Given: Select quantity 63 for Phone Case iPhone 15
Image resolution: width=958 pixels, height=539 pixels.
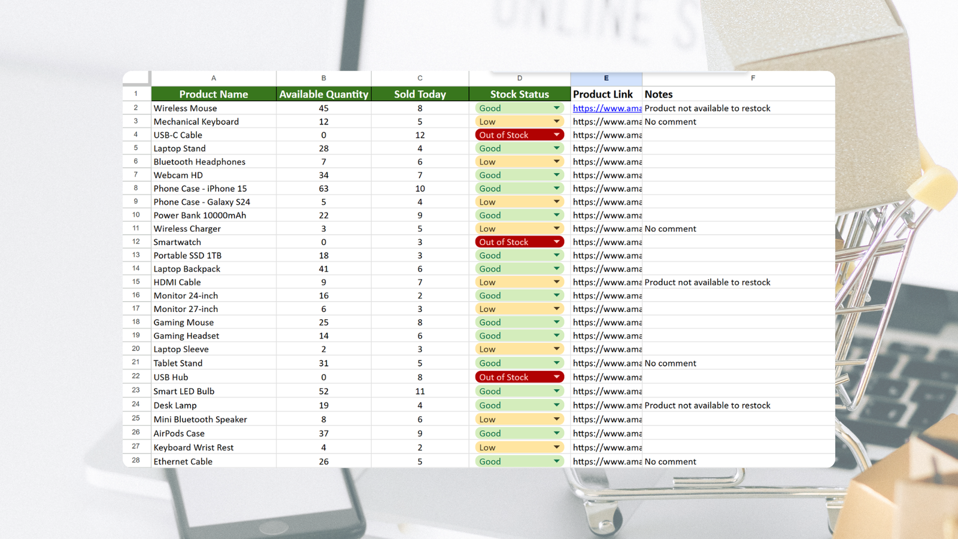Looking at the screenshot, I should 324,189.
